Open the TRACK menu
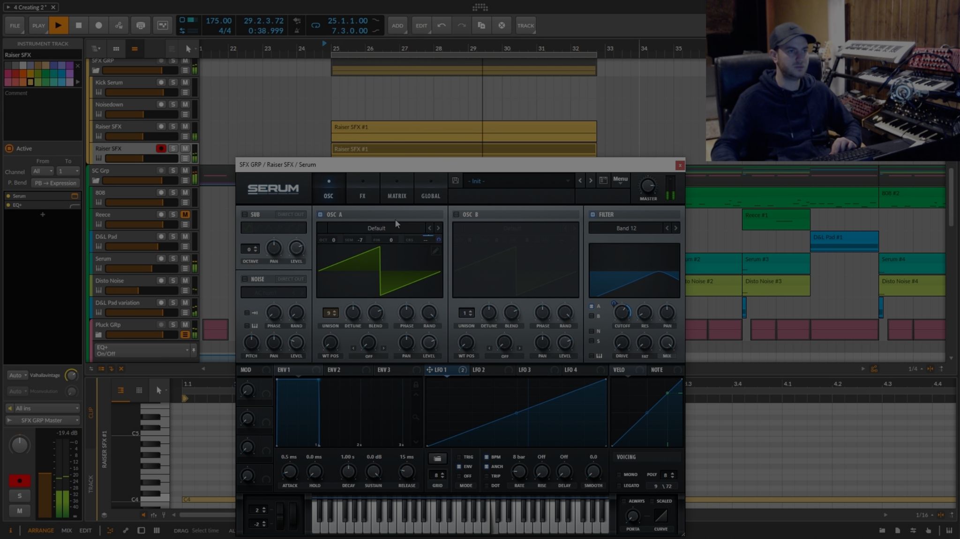The width and height of the screenshot is (960, 539). pos(525,25)
